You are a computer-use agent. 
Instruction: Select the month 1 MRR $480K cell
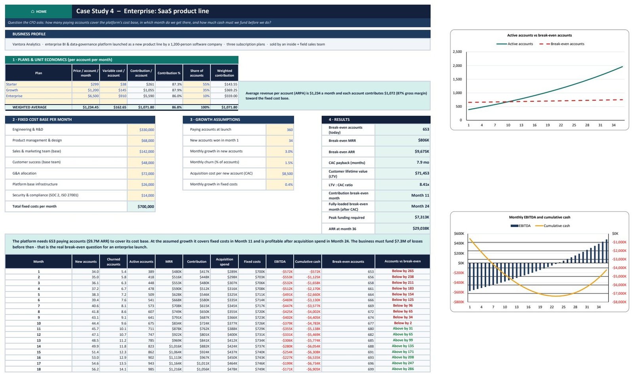pyautogui.click(x=169, y=272)
